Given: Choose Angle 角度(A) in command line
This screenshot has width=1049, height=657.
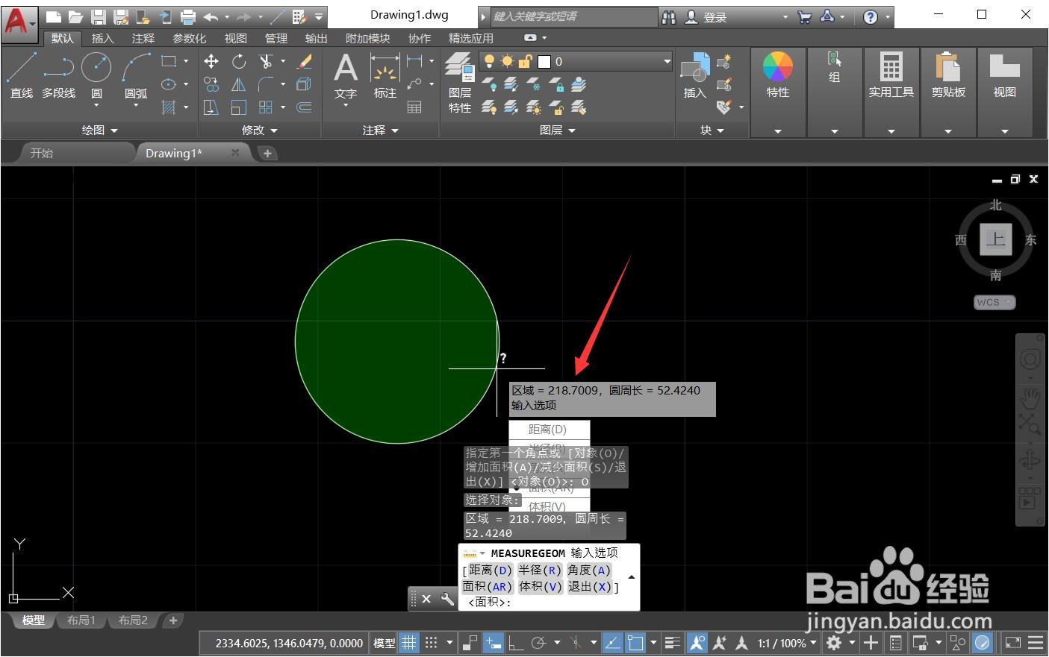Looking at the screenshot, I should pos(589,570).
